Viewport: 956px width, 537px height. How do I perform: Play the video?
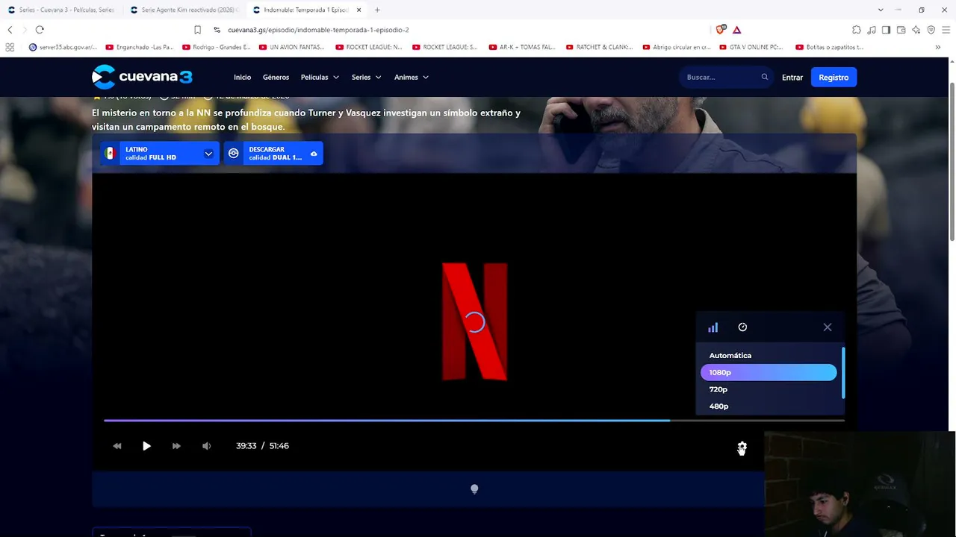(146, 446)
